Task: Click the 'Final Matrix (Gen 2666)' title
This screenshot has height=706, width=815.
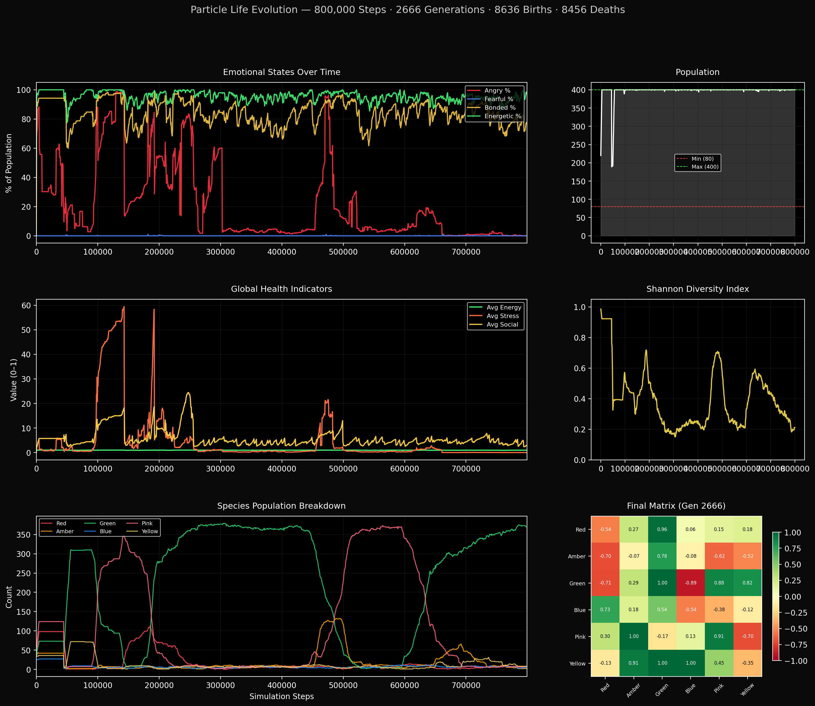Action: [676, 506]
